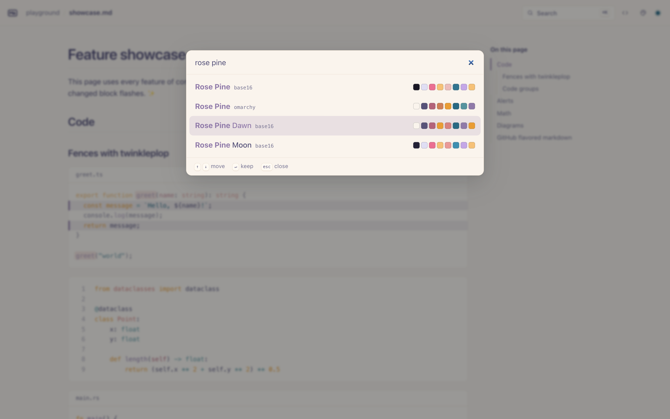Click the copper-orange swatch in Rose Pine omarchy row
Viewport: 670px width, 419px height.
tap(440, 106)
